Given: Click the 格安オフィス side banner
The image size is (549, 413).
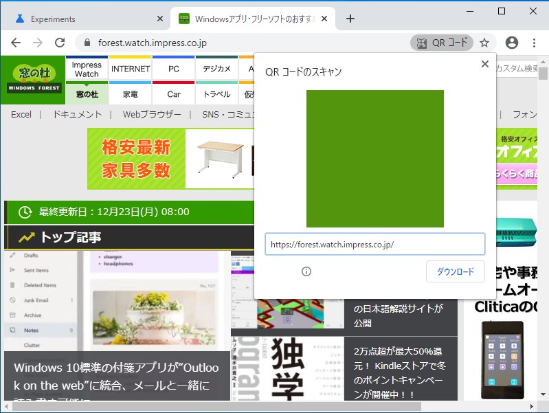Looking at the screenshot, I should coord(517,159).
